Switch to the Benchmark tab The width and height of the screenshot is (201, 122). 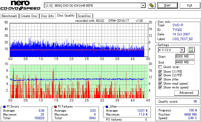pyautogui.click(x=9, y=16)
